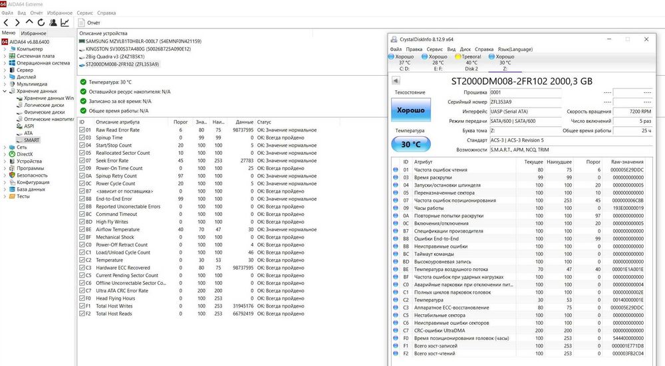Expand the Операционная система tree node
Screen dimensions: 665x366
click(5, 63)
